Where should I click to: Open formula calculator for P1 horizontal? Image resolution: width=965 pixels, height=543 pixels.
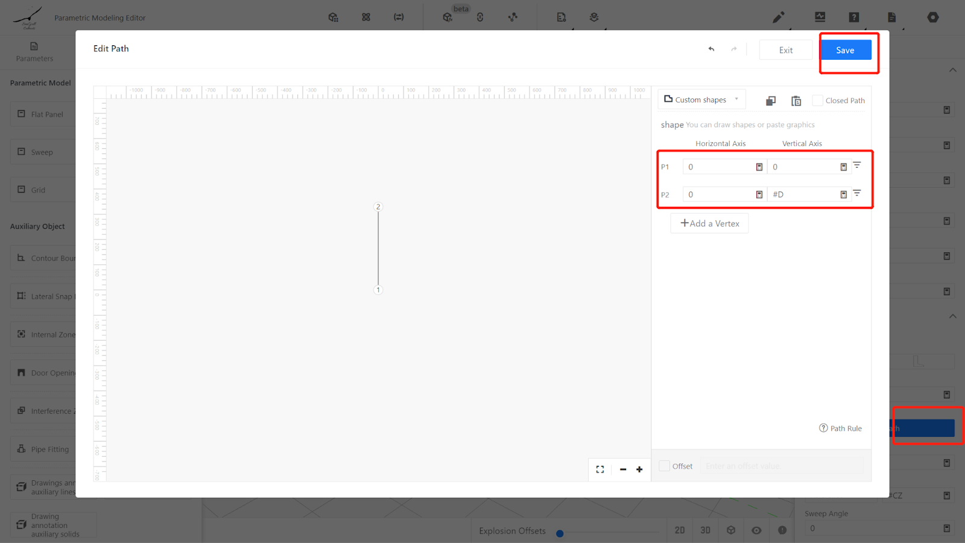(x=759, y=167)
